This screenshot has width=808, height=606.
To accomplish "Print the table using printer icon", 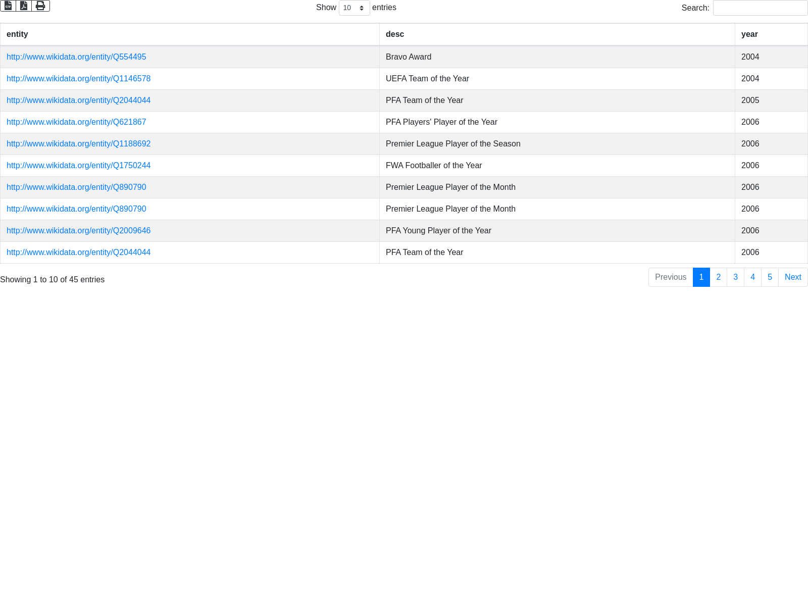I will [40, 6].
